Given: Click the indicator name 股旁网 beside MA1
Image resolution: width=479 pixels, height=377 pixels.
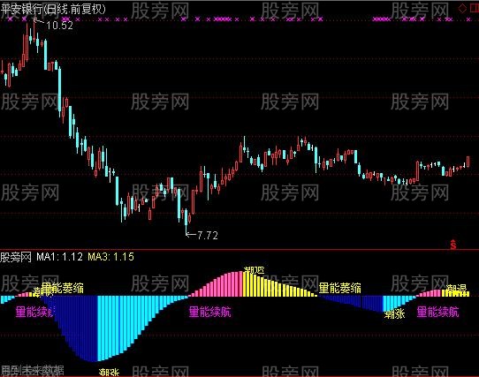Looking at the screenshot, I should tap(16, 257).
